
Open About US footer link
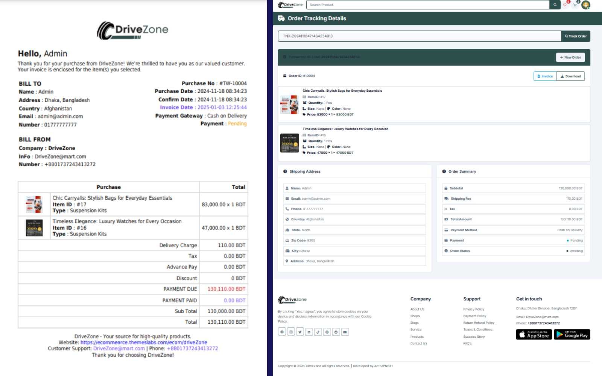417,309
